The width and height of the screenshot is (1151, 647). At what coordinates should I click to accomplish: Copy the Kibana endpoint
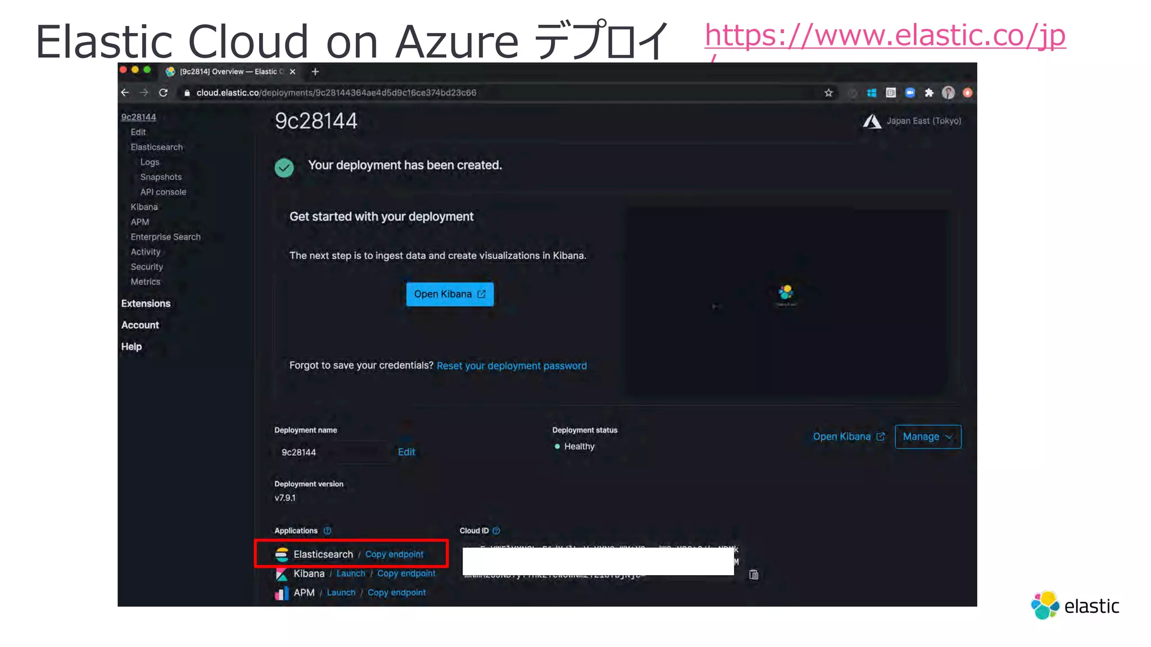point(406,573)
